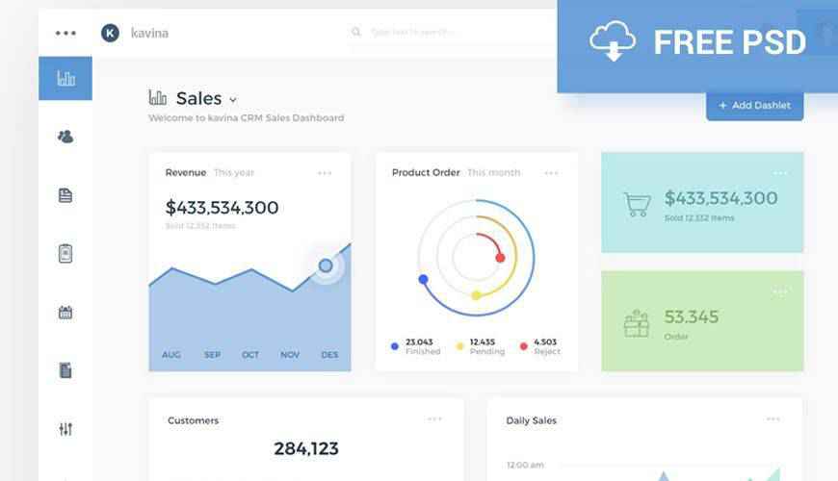This screenshot has height=481, width=838.
Task: Click the green Order count card
Action: pos(702,321)
